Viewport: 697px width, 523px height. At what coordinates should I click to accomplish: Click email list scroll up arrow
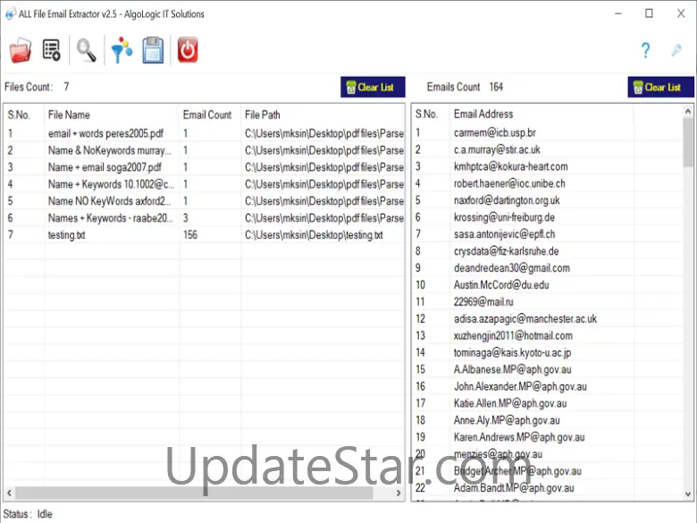(x=688, y=111)
